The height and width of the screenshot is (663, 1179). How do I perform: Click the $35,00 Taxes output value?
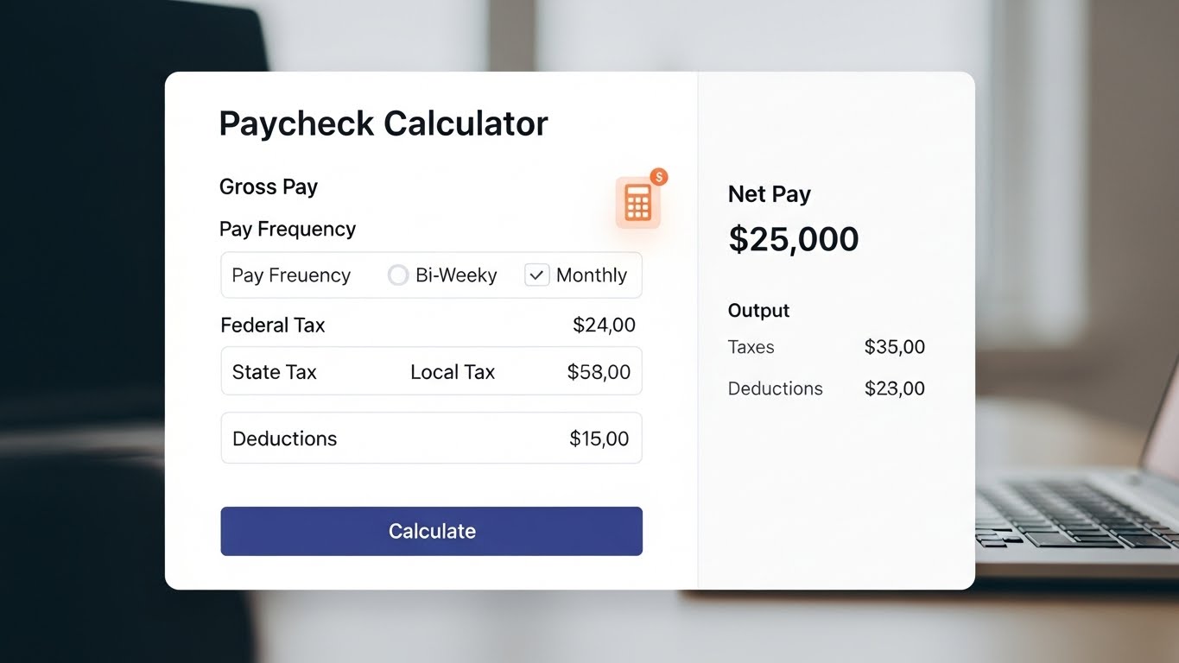pos(894,347)
